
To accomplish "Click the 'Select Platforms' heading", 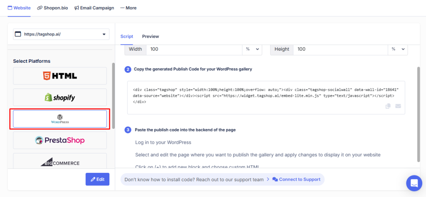I will [32, 61].
